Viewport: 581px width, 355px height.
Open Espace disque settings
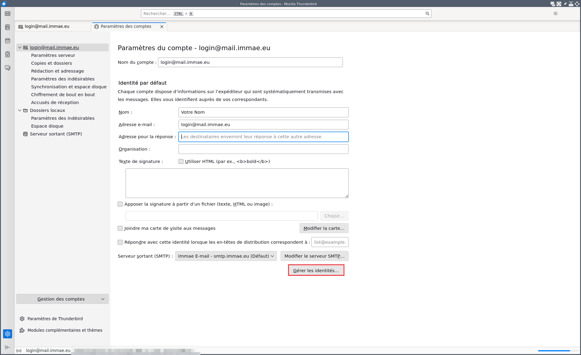[x=47, y=126]
